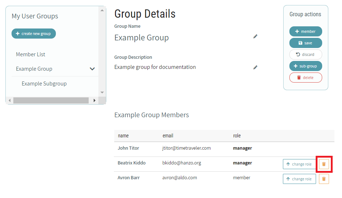The height and width of the screenshot is (198, 342).
Task: Click the Example Group name text in details
Action: point(141,38)
